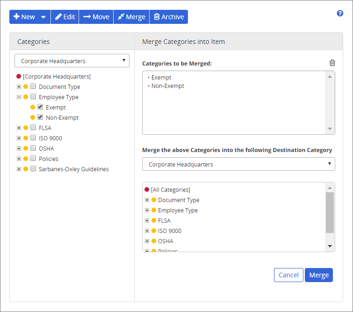
Task: Uncheck the Exempt checkbox
Action: (40, 107)
